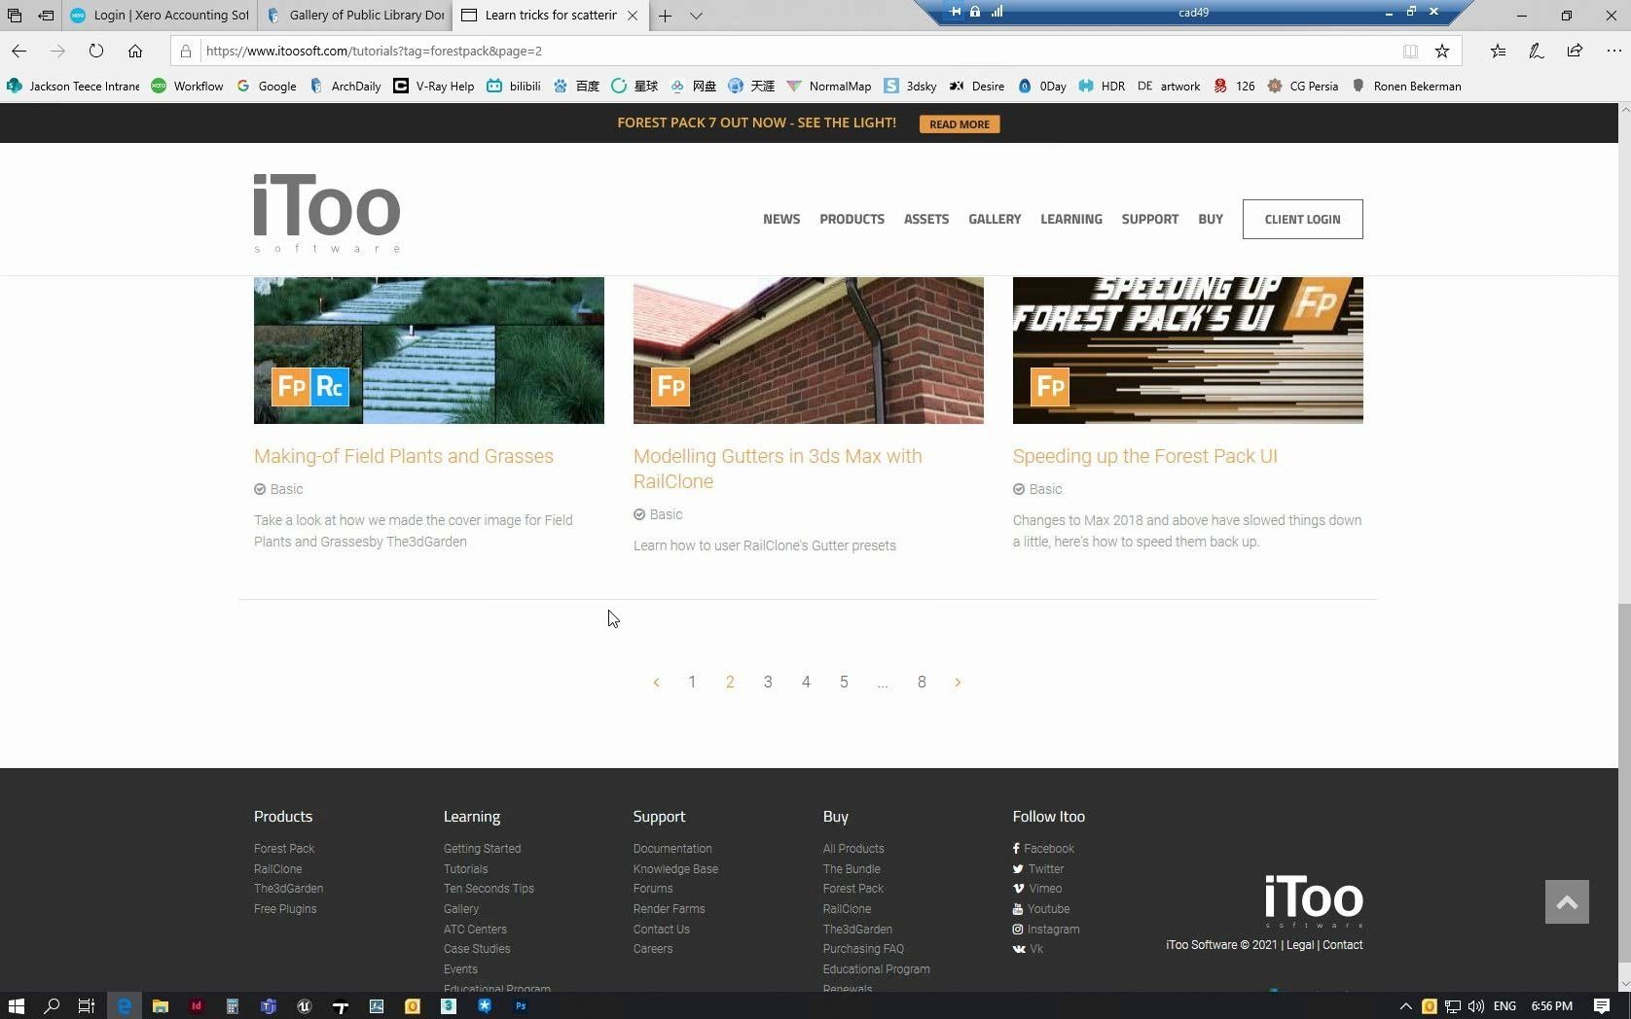This screenshot has height=1019, width=1631.
Task: Go to next page arrow in pagination
Action: pyautogui.click(x=958, y=683)
